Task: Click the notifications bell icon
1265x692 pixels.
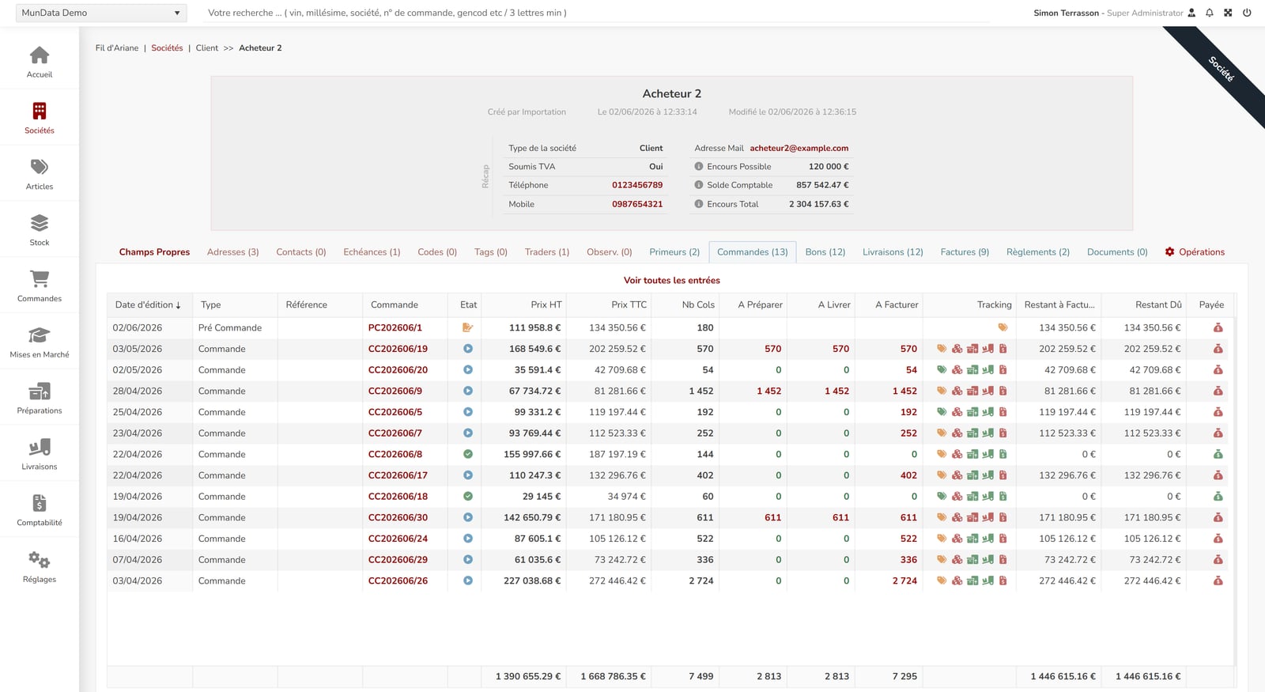Action: (1209, 13)
